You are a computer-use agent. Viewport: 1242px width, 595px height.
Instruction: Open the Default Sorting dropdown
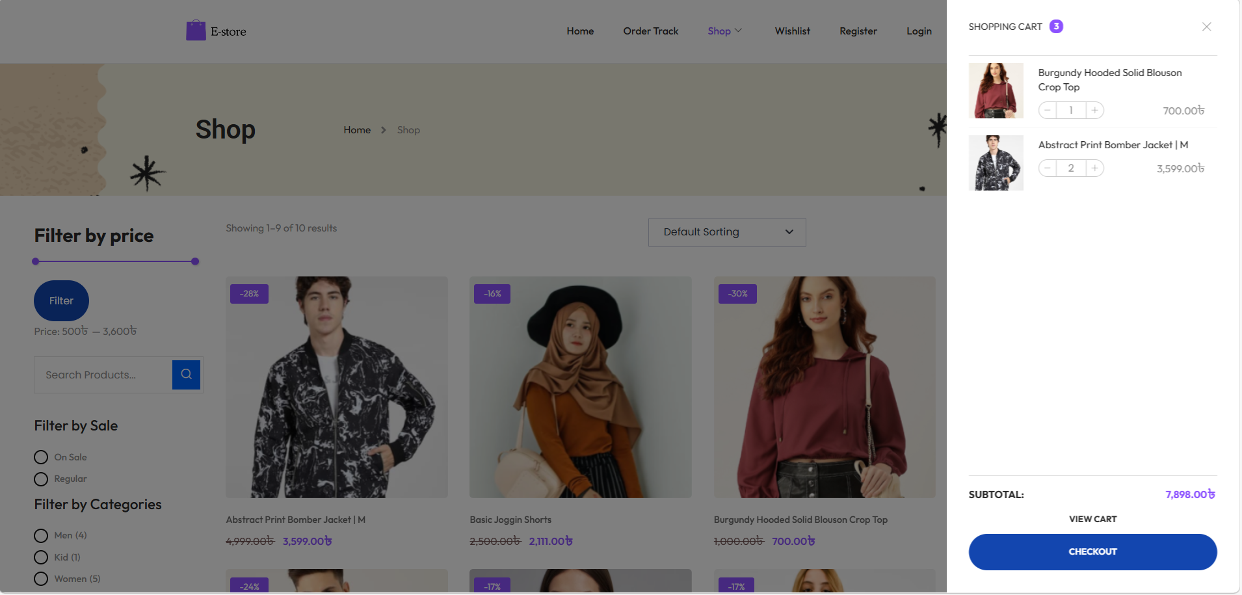tap(726, 232)
